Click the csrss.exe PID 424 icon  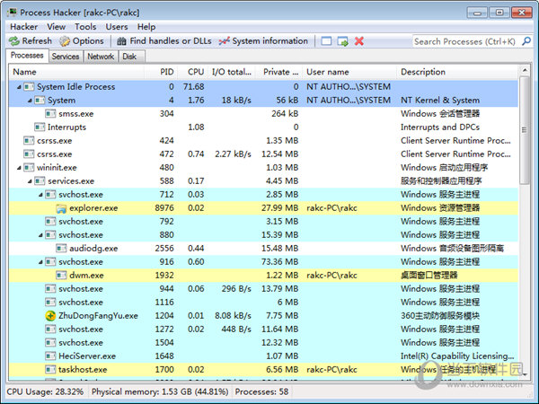click(29, 141)
